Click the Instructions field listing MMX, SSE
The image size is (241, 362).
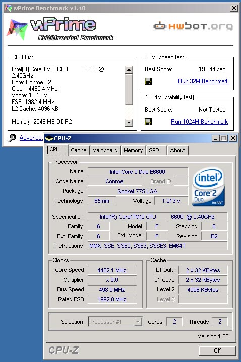tap(157, 246)
